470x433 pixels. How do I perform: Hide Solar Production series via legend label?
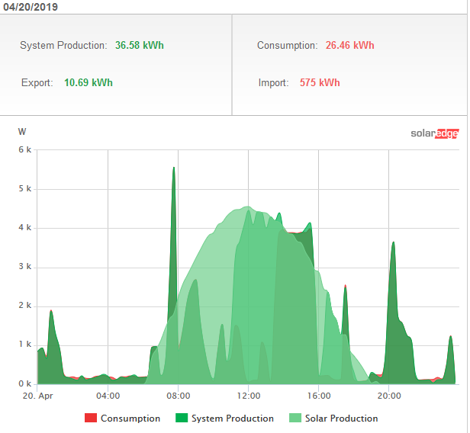[x=341, y=419]
